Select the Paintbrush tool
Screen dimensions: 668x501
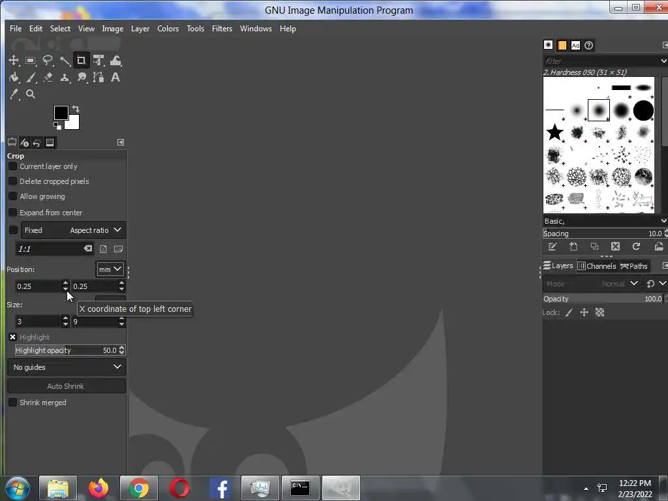[x=30, y=78]
